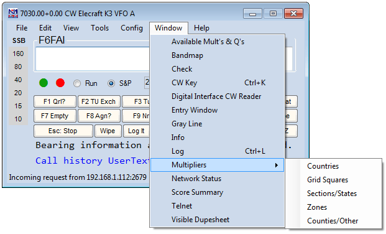Click the F6FAI callsign label
The width and height of the screenshot is (386, 234).
tap(52, 40)
